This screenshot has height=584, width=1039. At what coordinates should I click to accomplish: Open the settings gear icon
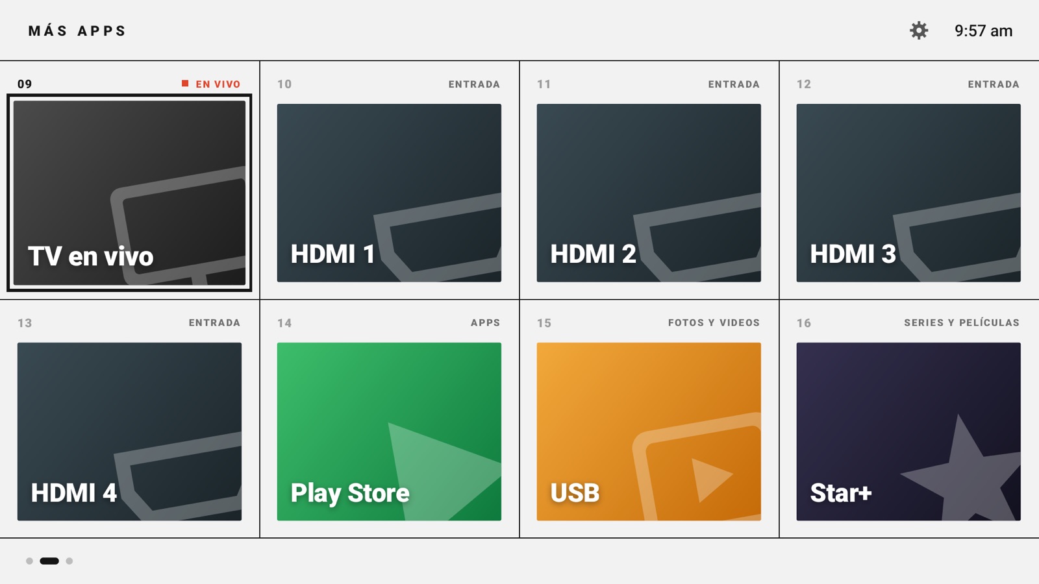click(x=919, y=30)
